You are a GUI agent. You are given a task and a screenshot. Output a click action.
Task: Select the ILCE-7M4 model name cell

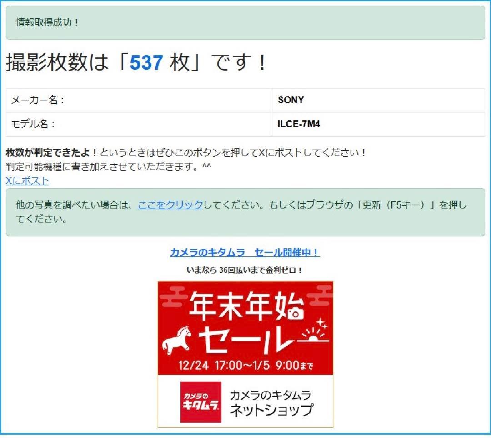pyautogui.click(x=299, y=124)
